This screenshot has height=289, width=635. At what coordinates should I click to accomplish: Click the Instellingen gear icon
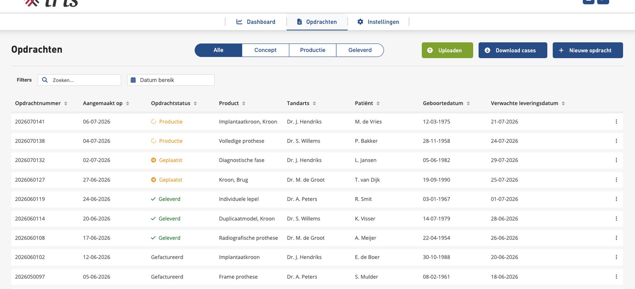pos(360,22)
